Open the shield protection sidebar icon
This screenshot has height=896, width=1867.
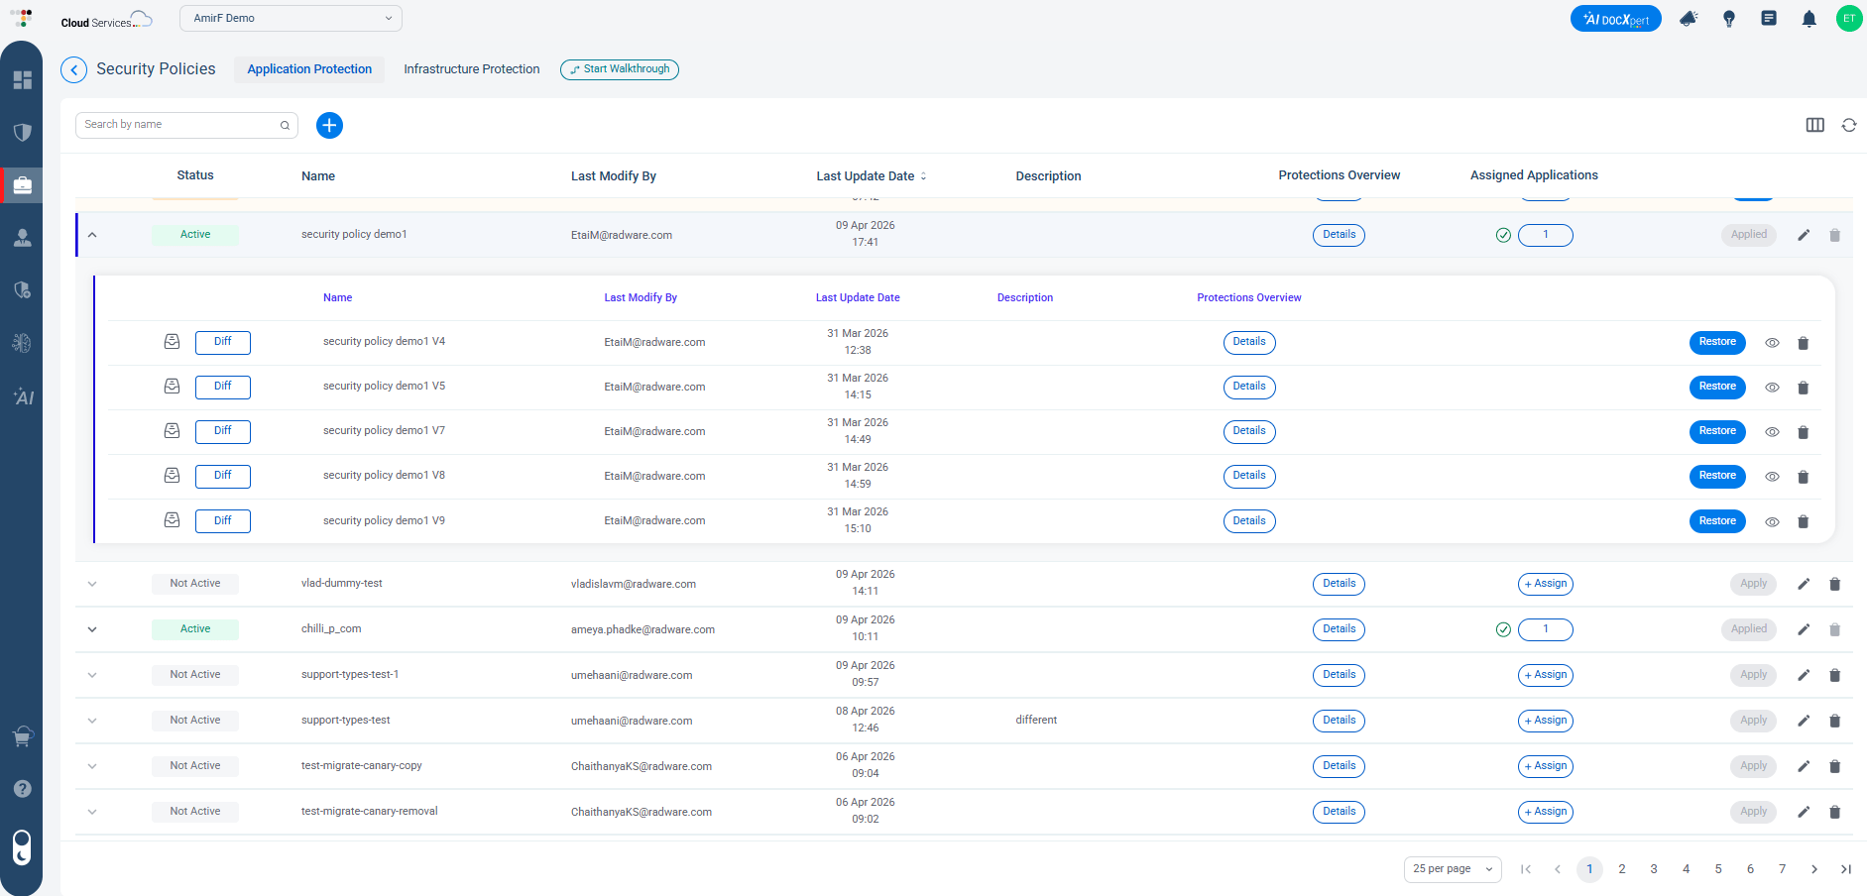tap(22, 132)
